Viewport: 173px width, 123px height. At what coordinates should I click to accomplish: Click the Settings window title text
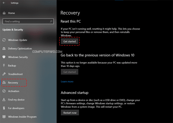tap(15, 3)
